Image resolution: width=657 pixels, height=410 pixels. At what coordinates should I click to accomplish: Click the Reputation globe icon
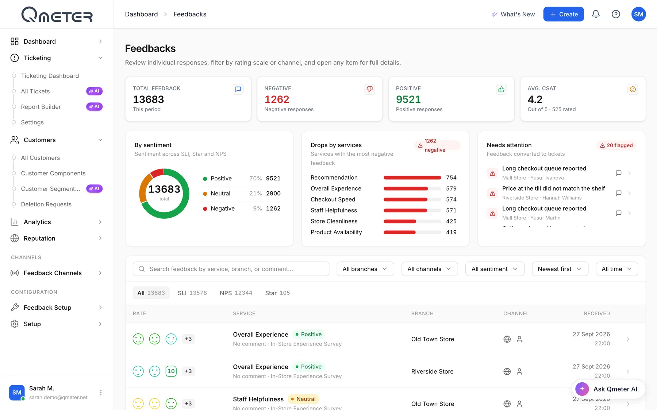point(15,238)
